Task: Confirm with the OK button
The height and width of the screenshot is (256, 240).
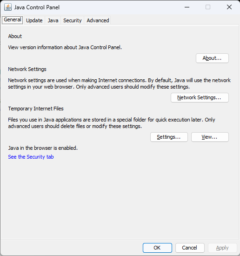Action: 157,248
